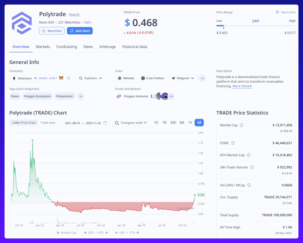The width and height of the screenshot is (303, 243).
Task: Open the Telegram links dropdown
Action: (183, 78)
